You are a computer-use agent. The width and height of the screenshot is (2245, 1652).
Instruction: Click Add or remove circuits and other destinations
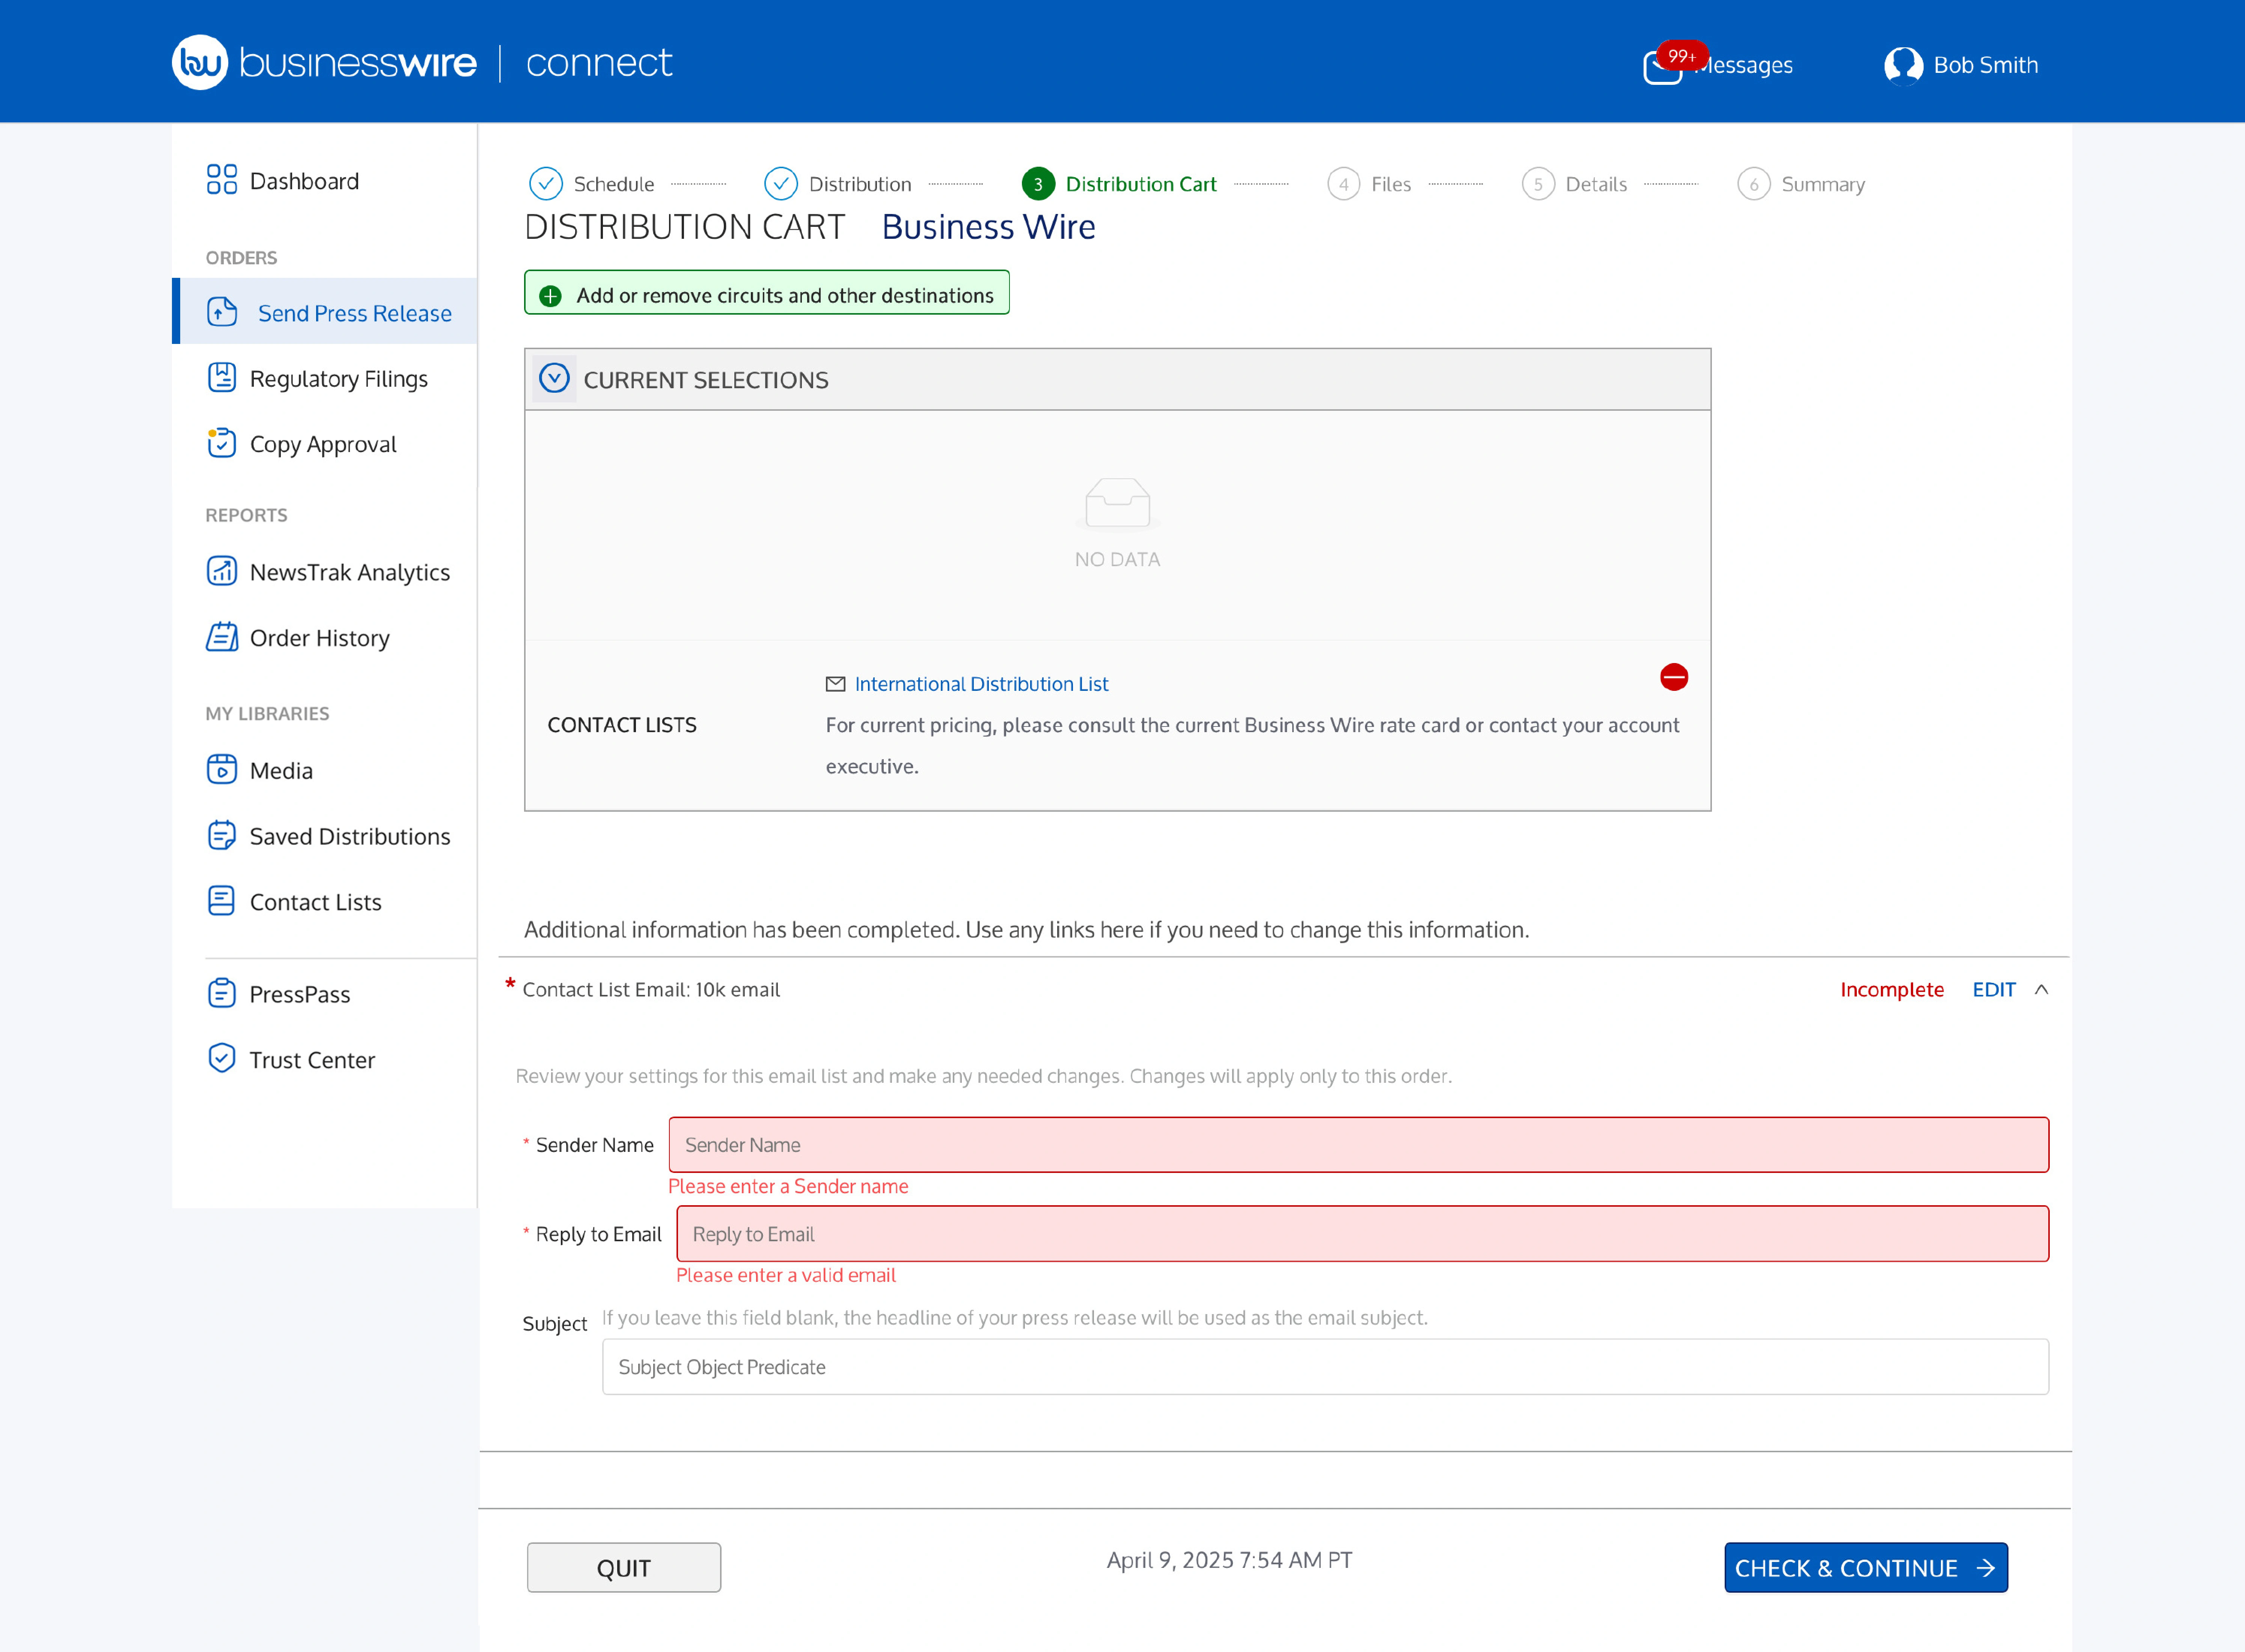pos(767,293)
